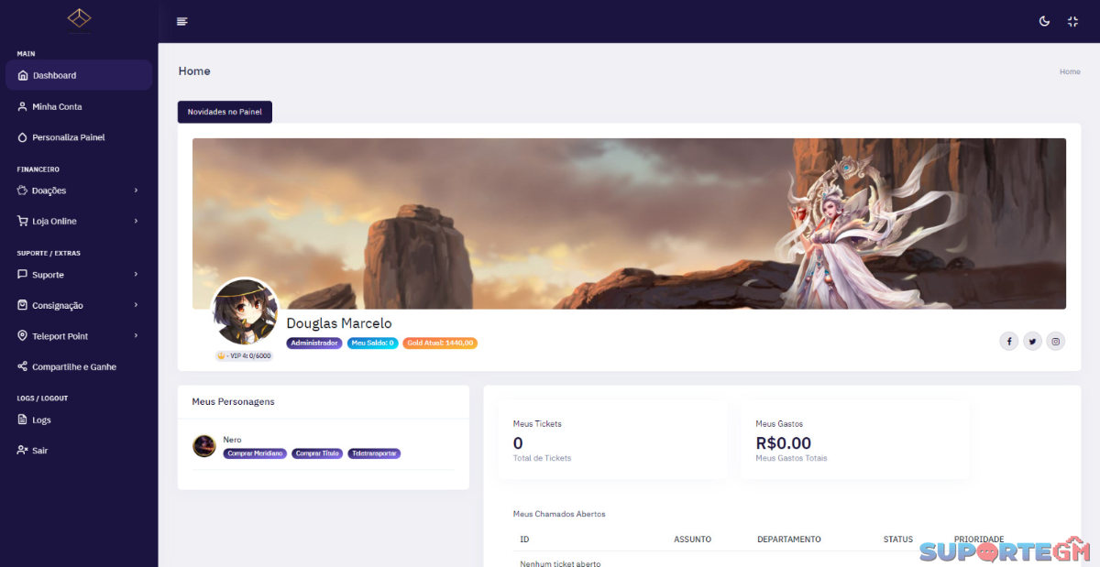This screenshot has height=567, width=1100.
Task: Click the Sair logout icon
Action: [23, 451]
